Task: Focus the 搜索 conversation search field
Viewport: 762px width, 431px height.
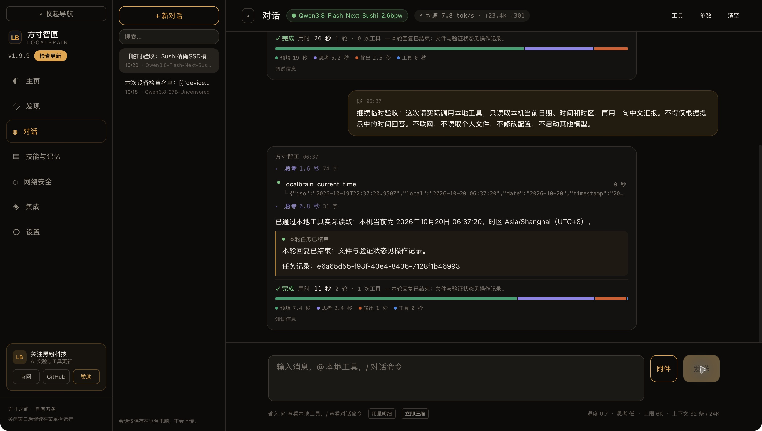Action: 169,37
